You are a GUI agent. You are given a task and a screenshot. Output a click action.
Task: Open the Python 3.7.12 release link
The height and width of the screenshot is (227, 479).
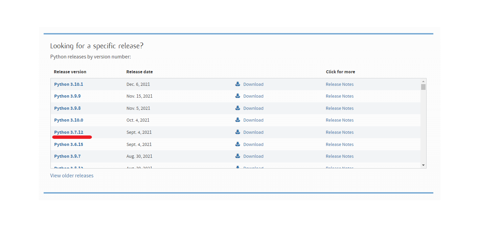pos(69,132)
